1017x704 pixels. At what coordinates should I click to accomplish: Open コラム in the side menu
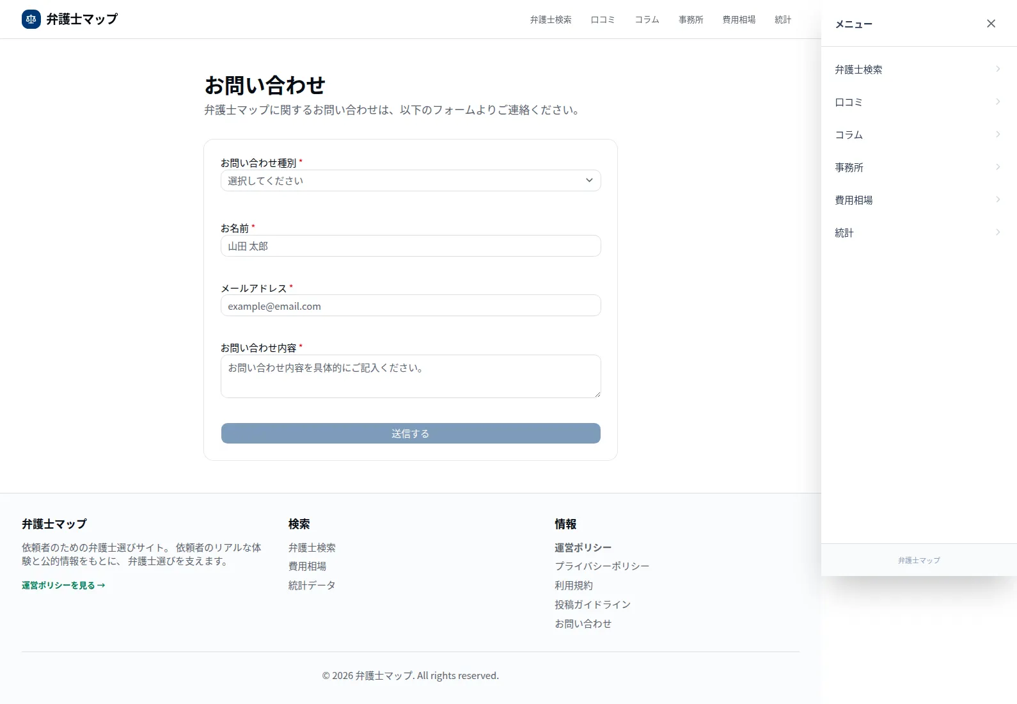coord(918,134)
